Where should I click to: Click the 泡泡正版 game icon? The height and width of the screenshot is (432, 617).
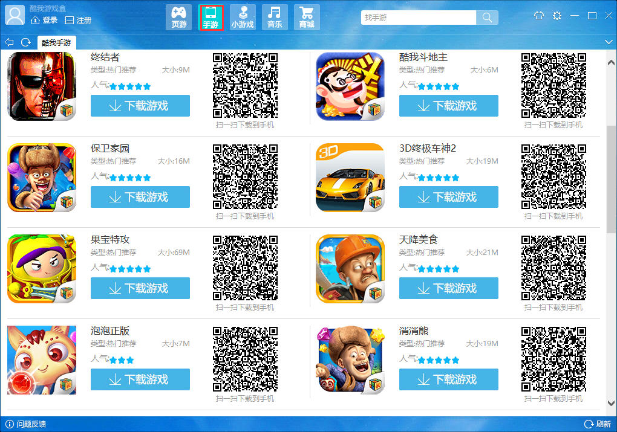click(42, 359)
